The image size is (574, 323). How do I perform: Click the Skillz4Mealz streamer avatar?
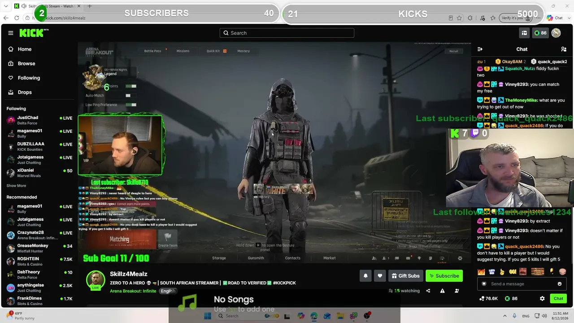coord(96,280)
